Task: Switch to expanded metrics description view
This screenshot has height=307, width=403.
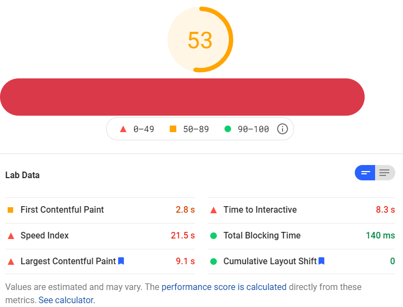Action: coord(385,173)
